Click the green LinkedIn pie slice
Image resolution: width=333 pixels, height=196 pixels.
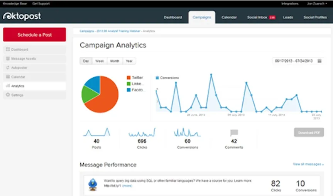point(89,95)
